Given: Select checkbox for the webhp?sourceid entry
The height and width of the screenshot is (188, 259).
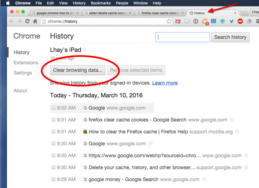Looking at the screenshot, I should (x=53, y=155).
